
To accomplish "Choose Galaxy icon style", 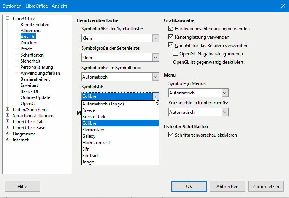I will [120, 136].
